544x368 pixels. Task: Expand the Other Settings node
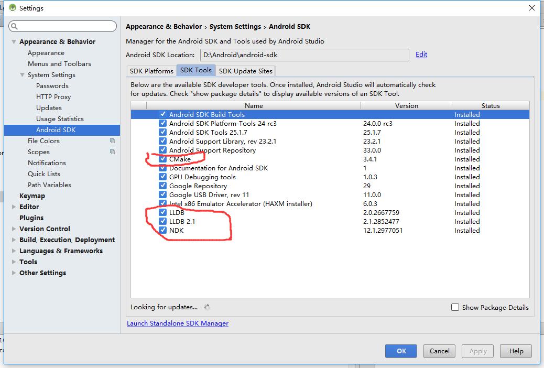14,273
